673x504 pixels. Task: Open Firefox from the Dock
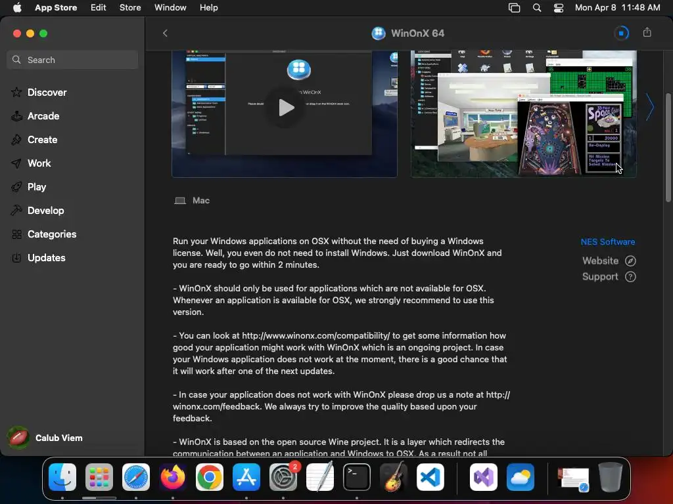point(173,476)
